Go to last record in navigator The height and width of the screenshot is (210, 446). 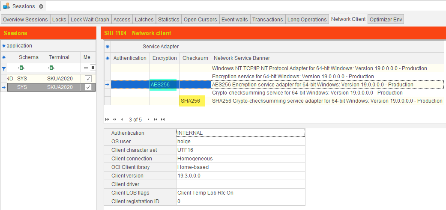[x=163, y=119]
